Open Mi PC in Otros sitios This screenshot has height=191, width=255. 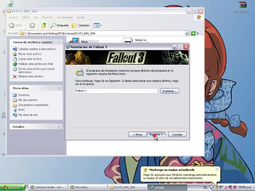[x=21, y=110]
